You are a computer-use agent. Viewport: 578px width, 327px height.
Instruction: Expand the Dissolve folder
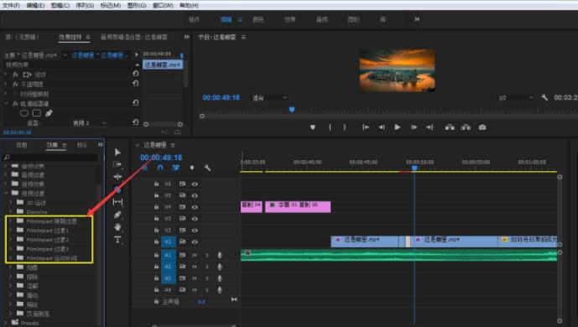pos(10,212)
